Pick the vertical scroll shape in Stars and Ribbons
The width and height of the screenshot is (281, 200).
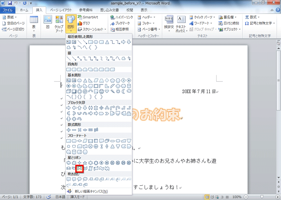[x=91, y=168]
